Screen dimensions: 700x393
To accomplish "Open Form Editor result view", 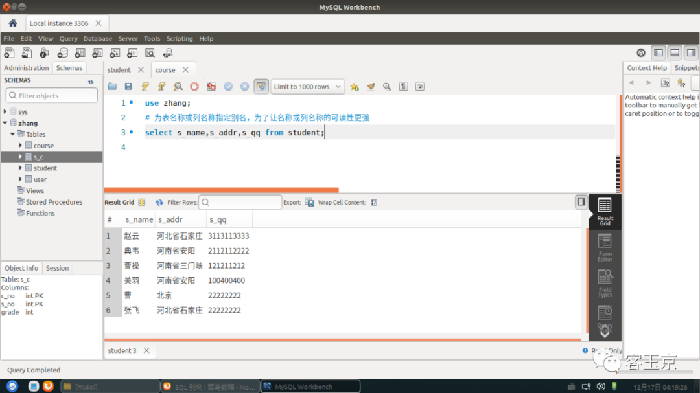I will 605,248.
